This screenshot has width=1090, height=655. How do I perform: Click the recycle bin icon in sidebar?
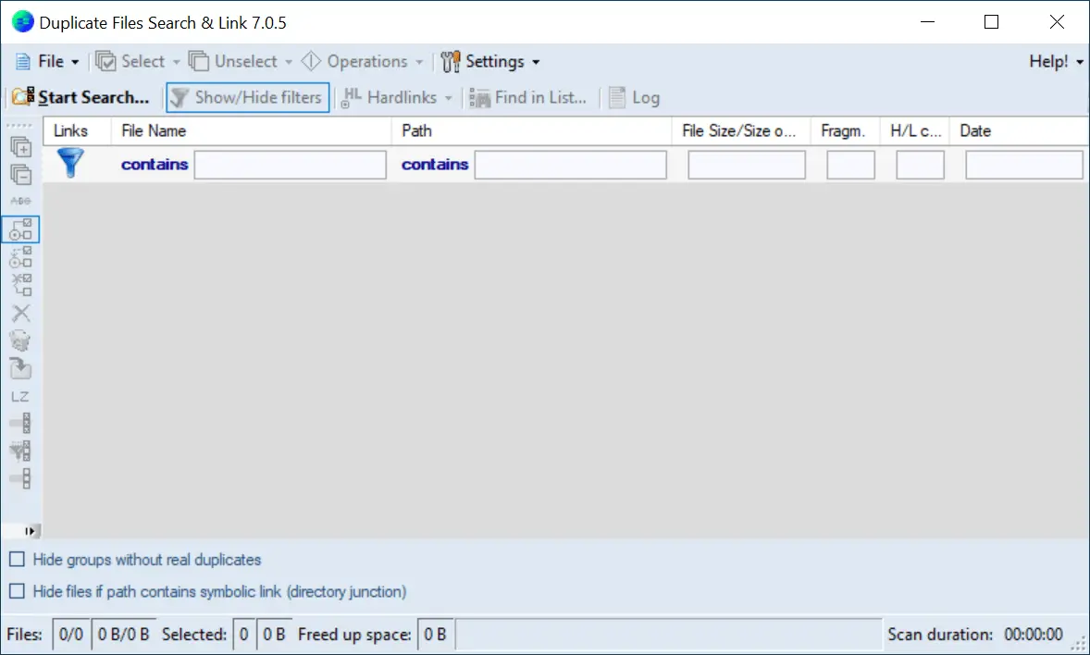point(21,340)
